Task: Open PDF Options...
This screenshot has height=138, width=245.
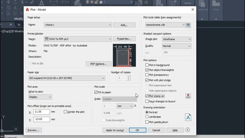Action: point(99,64)
